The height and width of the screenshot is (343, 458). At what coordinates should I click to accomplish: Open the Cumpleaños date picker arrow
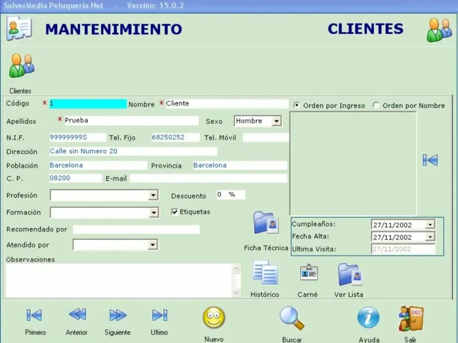pyautogui.click(x=430, y=225)
